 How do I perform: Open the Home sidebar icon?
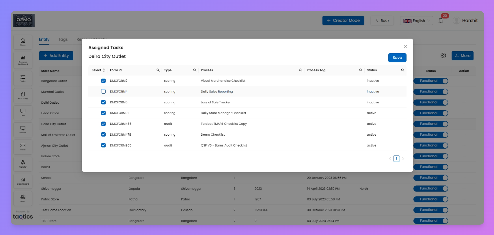pyautogui.click(x=23, y=42)
